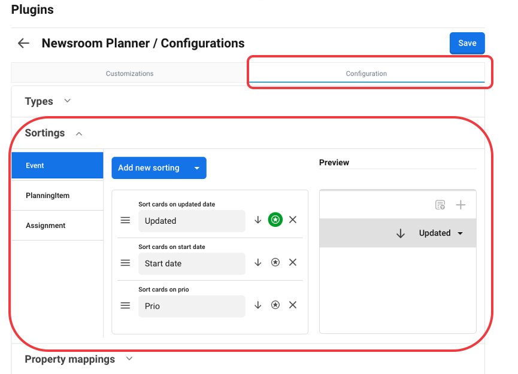Open the Add new sorting dropdown
518x374 pixels.
click(x=196, y=168)
